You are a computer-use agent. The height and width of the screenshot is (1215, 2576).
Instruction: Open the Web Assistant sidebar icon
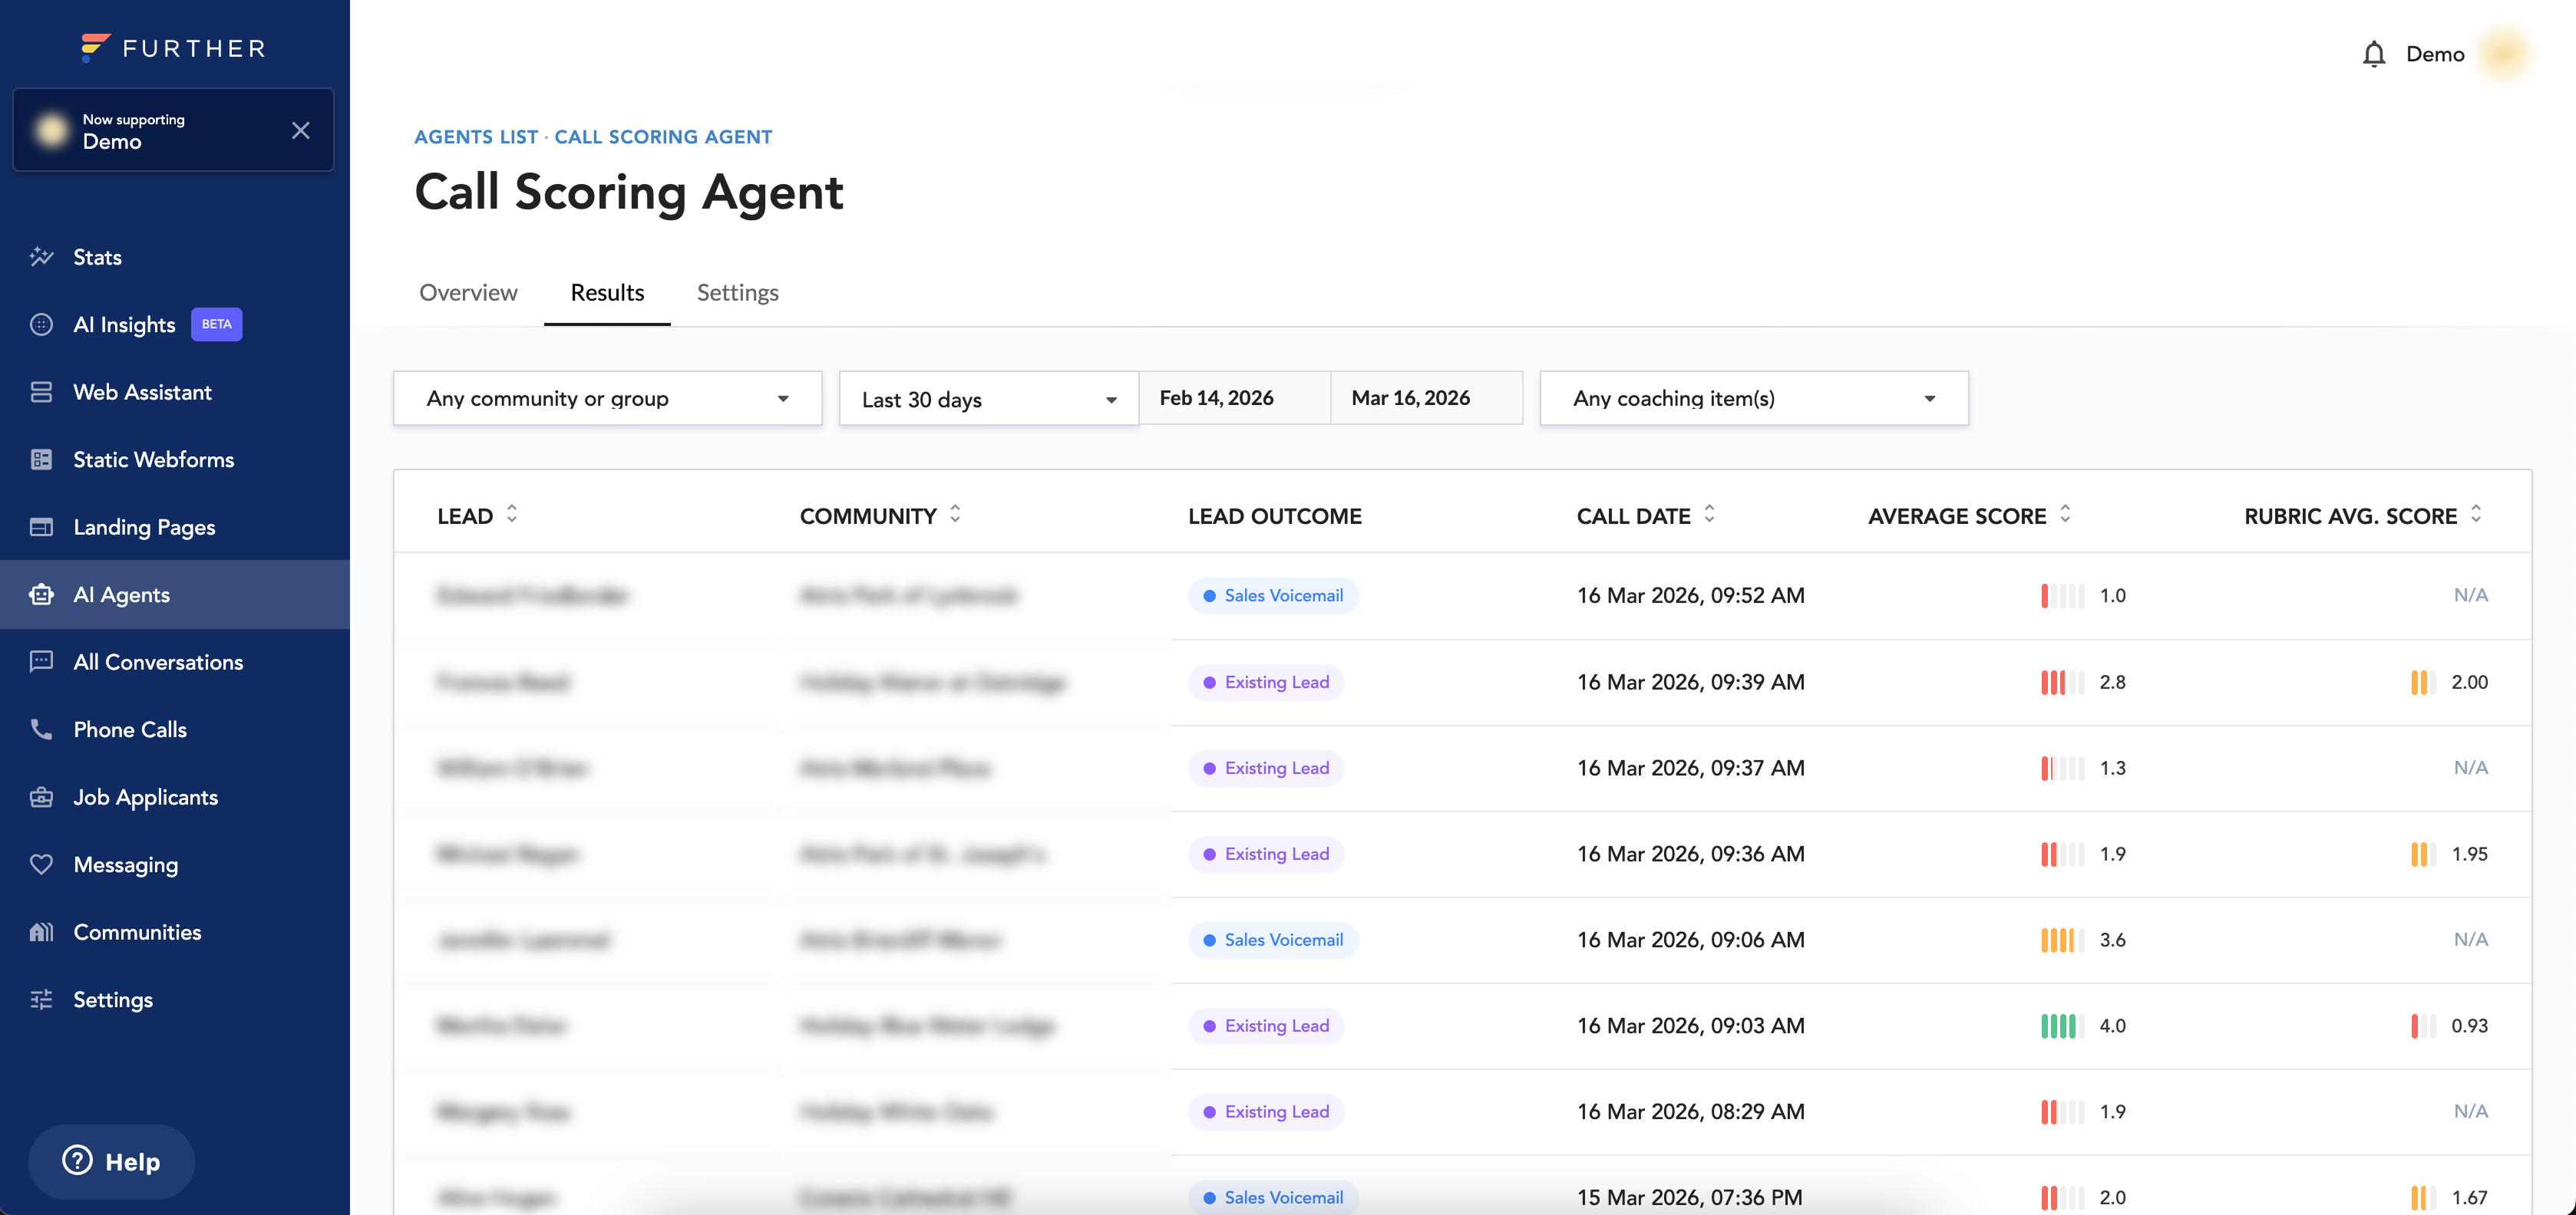pos(41,392)
